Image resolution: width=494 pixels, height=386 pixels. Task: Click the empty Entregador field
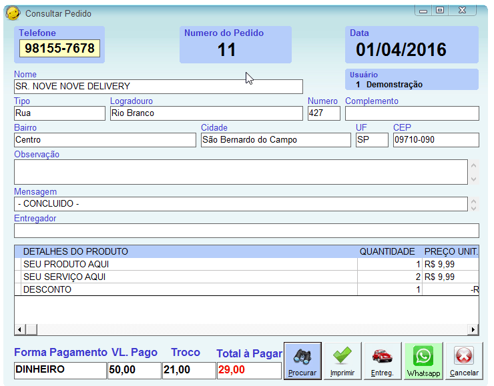(x=246, y=231)
